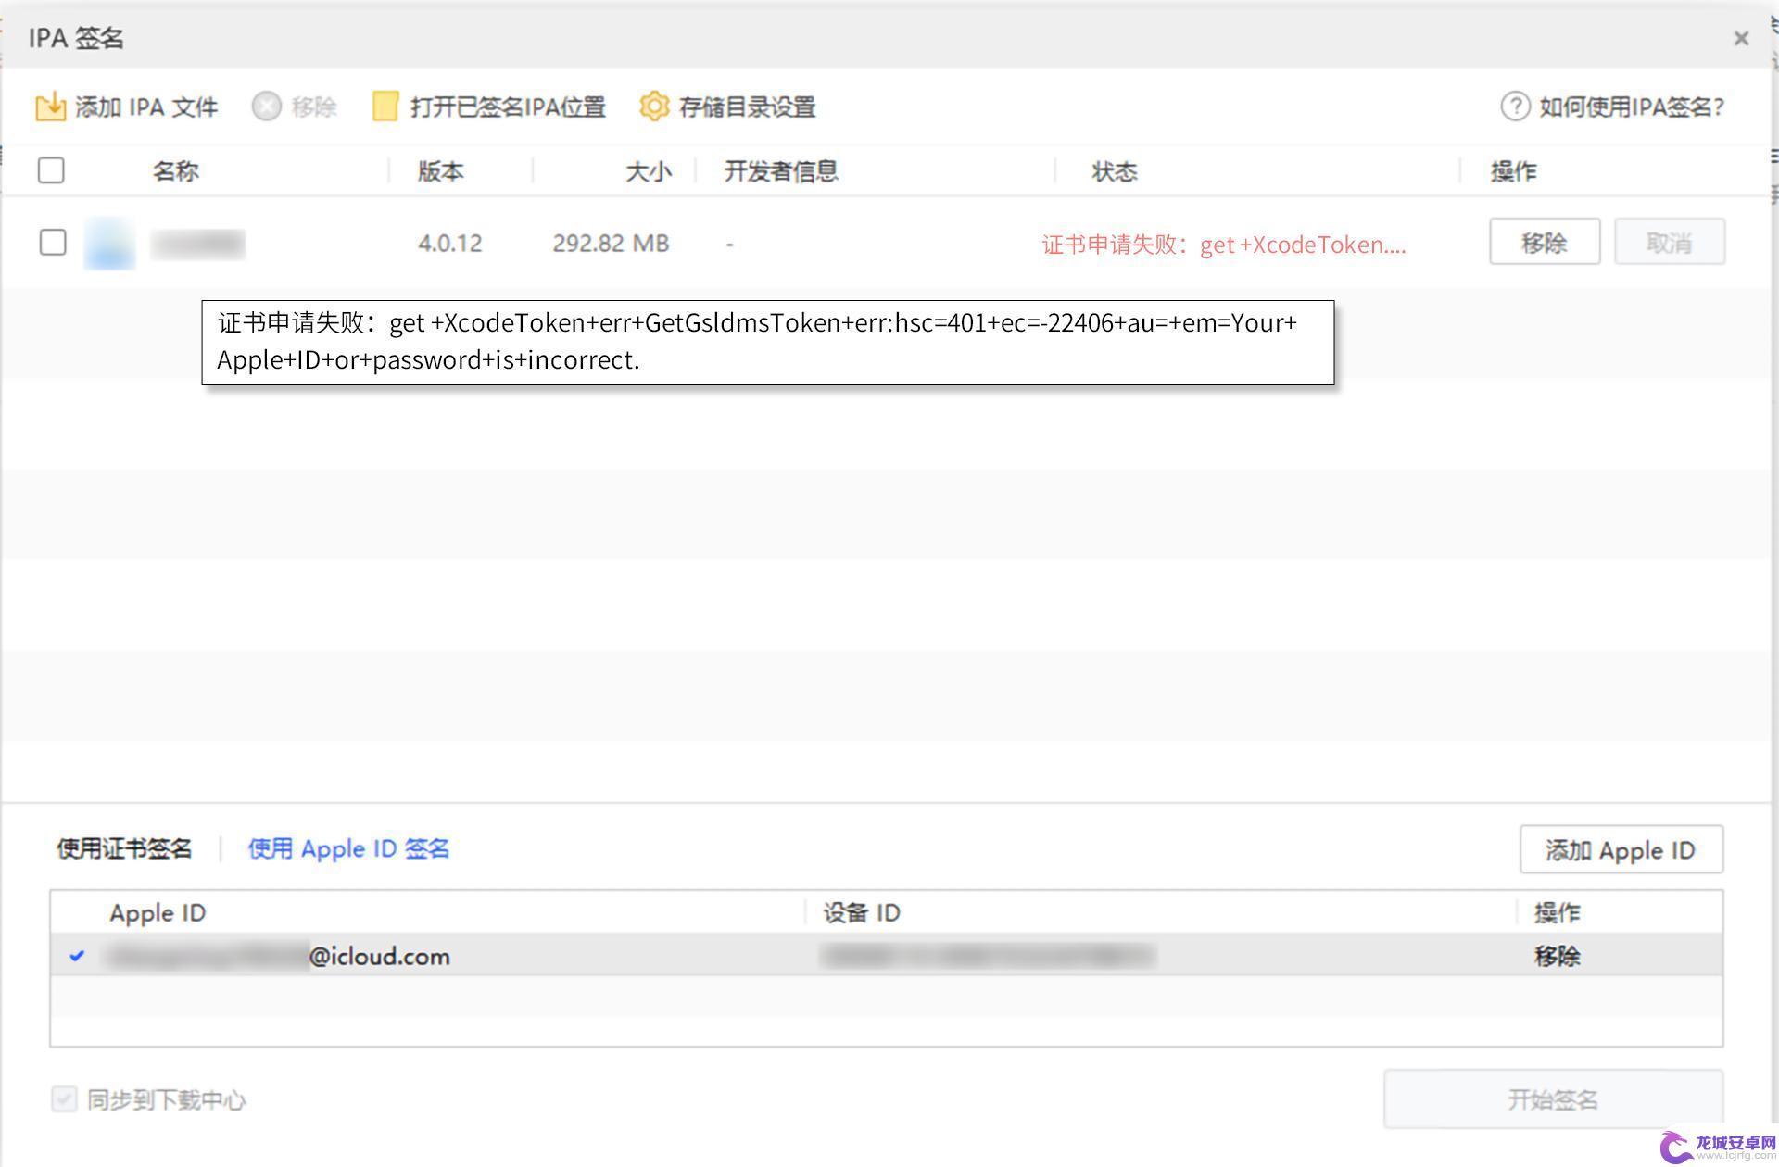Click the blurred app name text
The width and height of the screenshot is (1779, 1167).
tap(198, 244)
